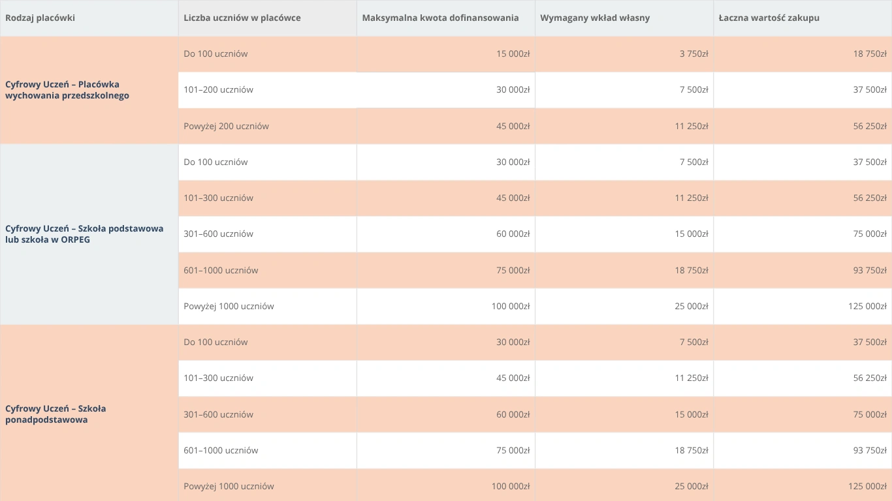Select '101–300 uczniów' under Szkoła podstawowa

[x=268, y=198]
